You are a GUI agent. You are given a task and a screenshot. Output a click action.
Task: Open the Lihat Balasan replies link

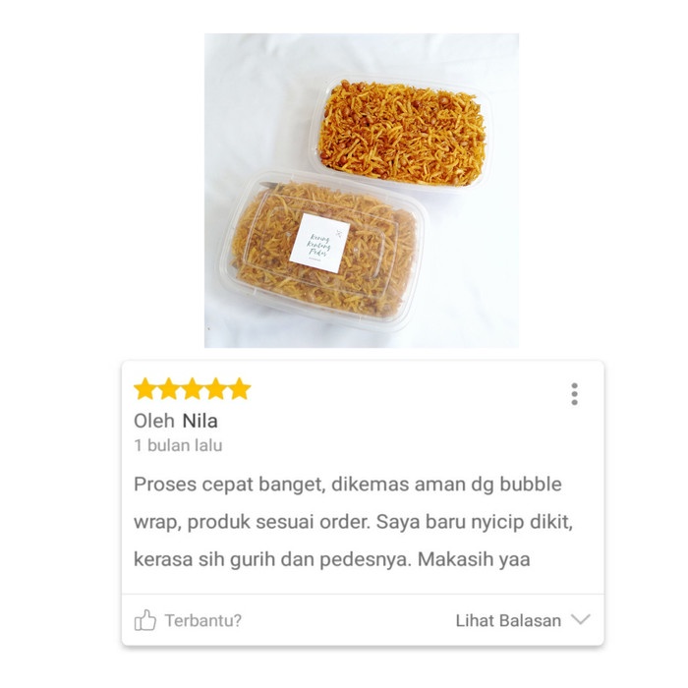click(508, 620)
